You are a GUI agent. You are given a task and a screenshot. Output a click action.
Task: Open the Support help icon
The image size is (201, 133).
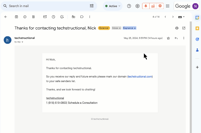pos(129,6)
